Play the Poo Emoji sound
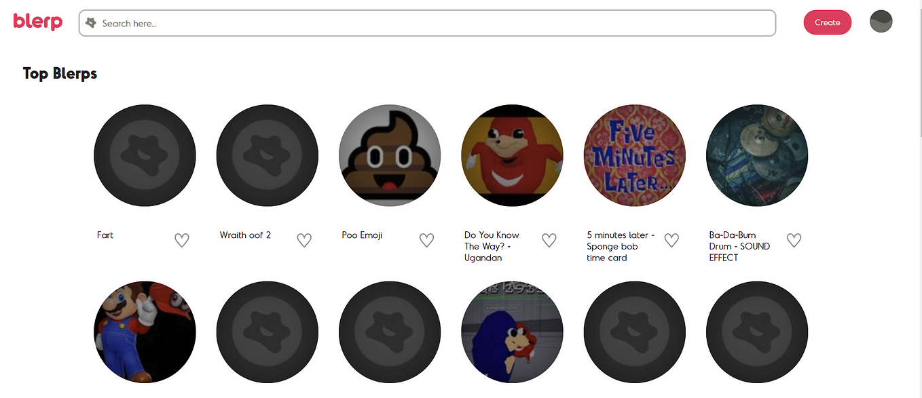The image size is (922, 398). tap(390, 155)
